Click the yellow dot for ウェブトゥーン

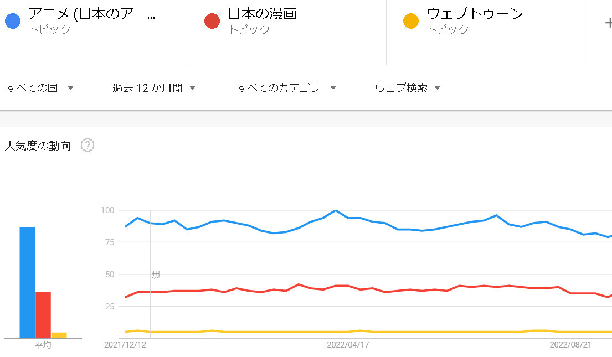(411, 22)
